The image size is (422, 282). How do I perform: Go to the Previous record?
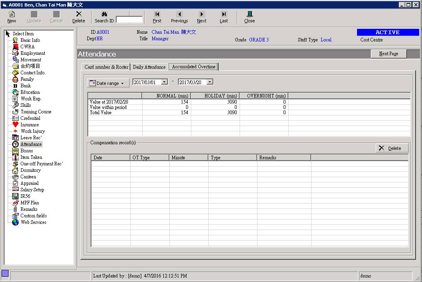click(179, 15)
